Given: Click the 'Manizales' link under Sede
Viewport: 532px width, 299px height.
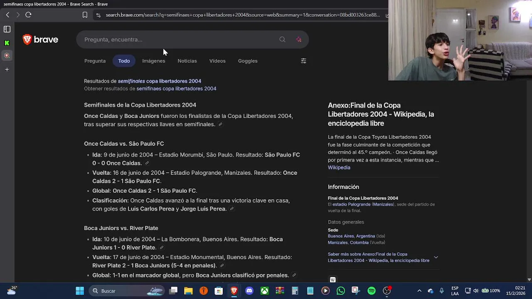Looking at the screenshot, I should (337, 243).
